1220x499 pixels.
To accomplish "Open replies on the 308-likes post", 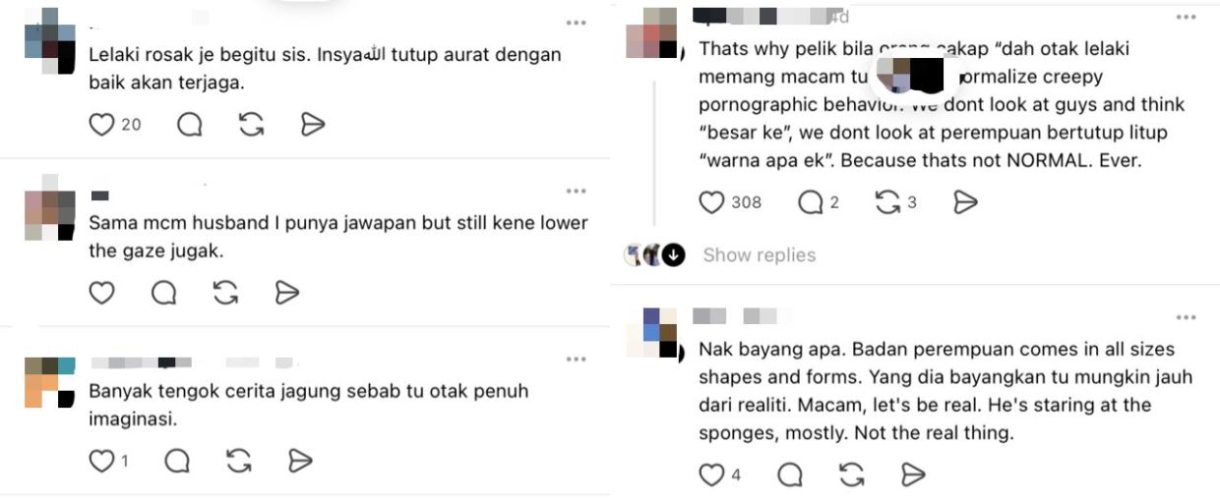I will tap(811, 202).
